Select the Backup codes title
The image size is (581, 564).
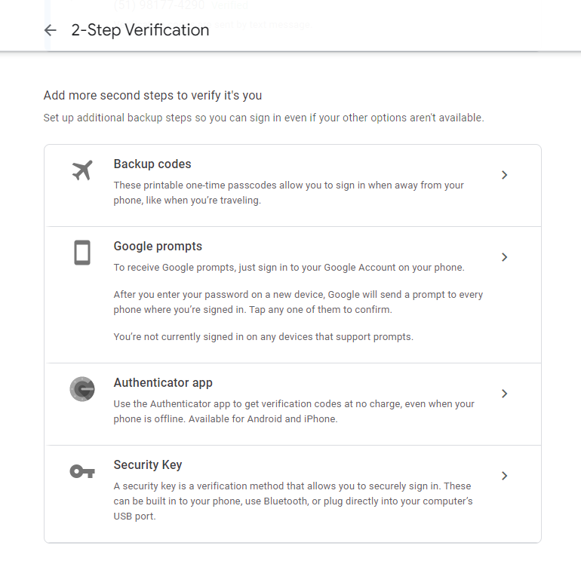[x=152, y=164]
